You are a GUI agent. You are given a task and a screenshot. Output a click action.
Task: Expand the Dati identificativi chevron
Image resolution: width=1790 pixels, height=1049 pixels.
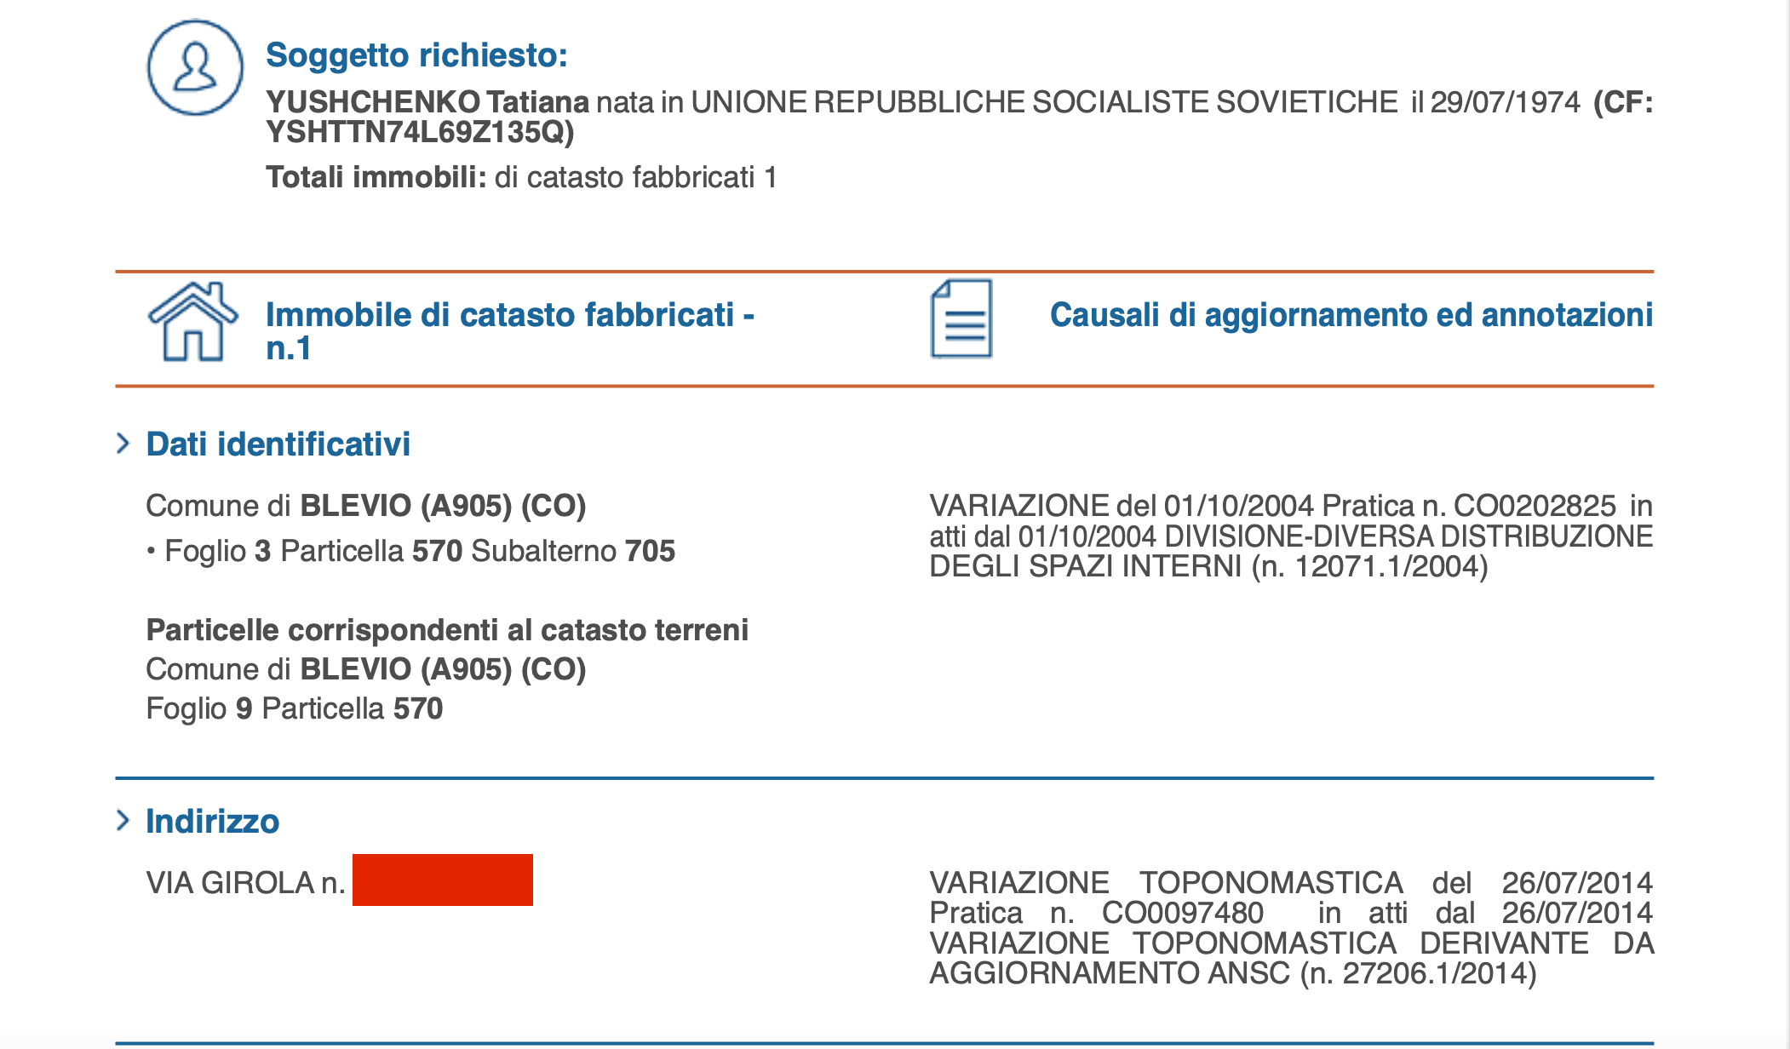tap(123, 444)
